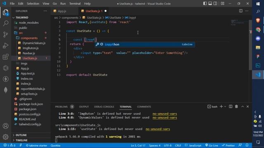Open DynamicValues.js in explorer

(x=34, y=43)
